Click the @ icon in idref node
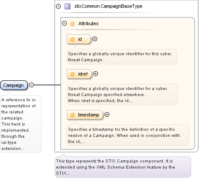Screen dimensions: 199x179 pyautogui.click(x=72, y=74)
